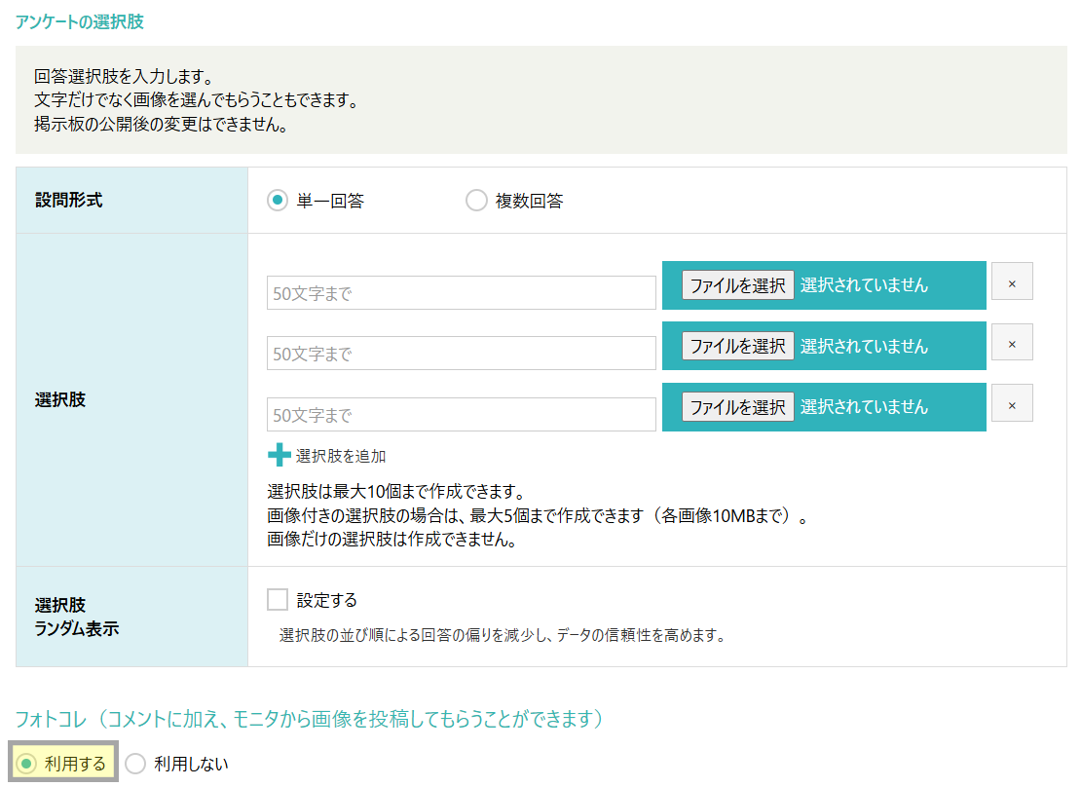Click the 選択肢 row label
Image resolution: width=1081 pixels, height=787 pixels.
pyautogui.click(x=60, y=399)
